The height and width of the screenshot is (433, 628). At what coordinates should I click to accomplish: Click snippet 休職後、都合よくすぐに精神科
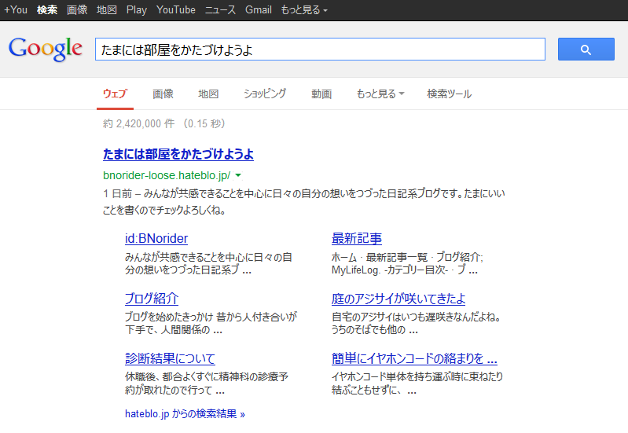207,383
